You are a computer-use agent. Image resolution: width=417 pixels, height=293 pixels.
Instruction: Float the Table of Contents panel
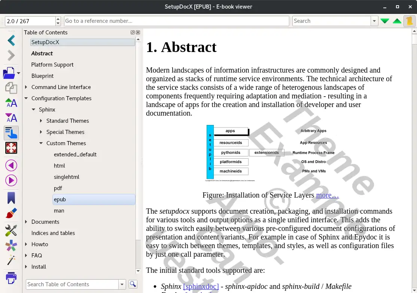[x=133, y=33]
